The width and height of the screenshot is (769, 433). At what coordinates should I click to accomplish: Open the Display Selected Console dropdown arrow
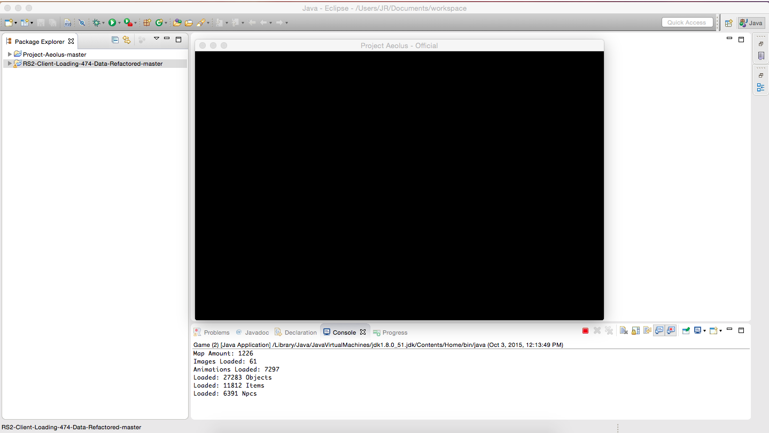tap(704, 331)
